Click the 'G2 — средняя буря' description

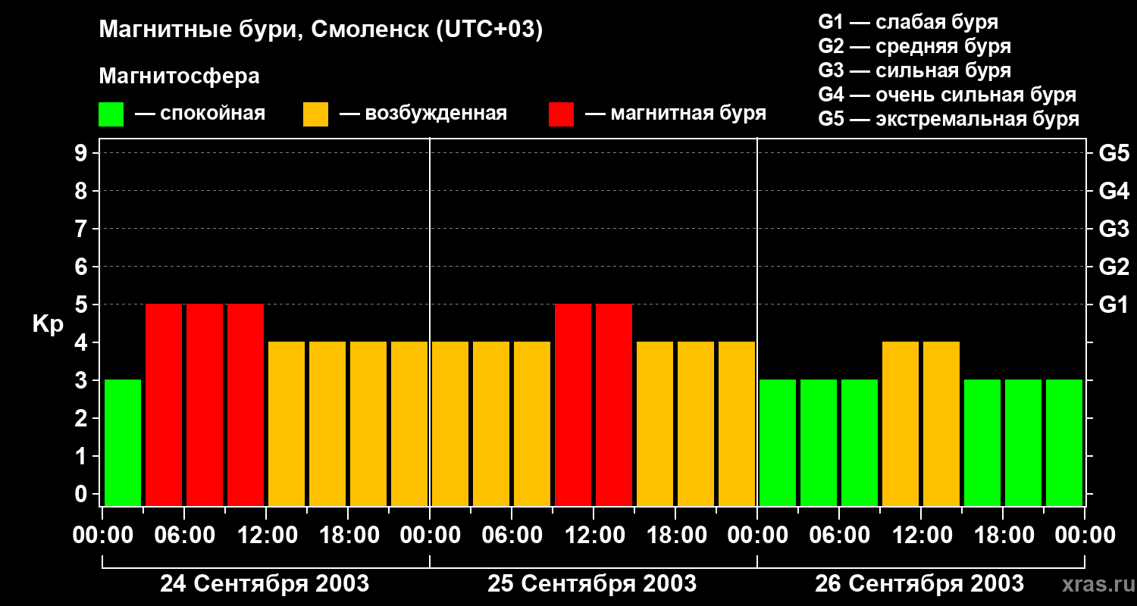coord(915,46)
